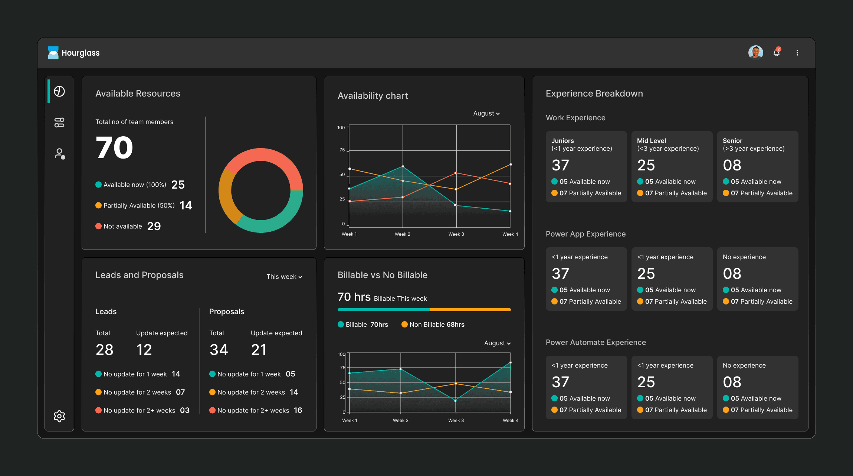Expand the August dropdown in Availability chart

(x=486, y=113)
